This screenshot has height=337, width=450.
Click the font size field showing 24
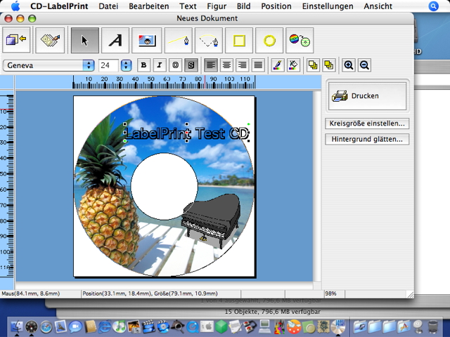point(108,65)
